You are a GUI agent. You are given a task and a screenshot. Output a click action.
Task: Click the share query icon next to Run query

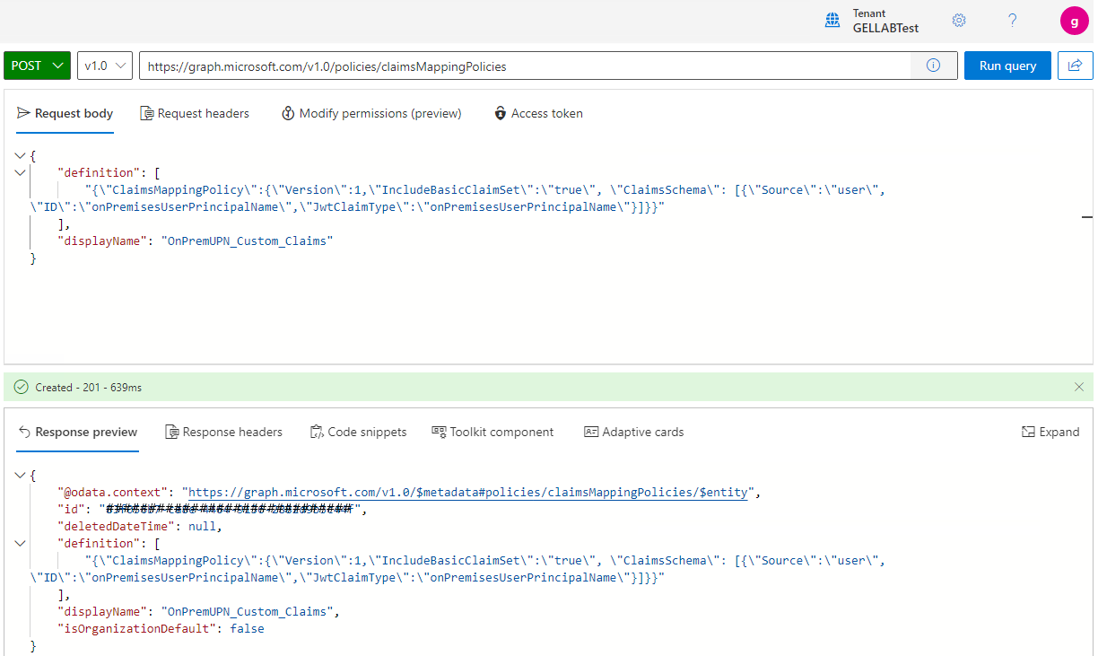coord(1075,65)
